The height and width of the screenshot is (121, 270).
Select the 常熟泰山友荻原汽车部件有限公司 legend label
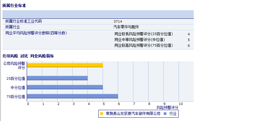[x=133, y=114]
